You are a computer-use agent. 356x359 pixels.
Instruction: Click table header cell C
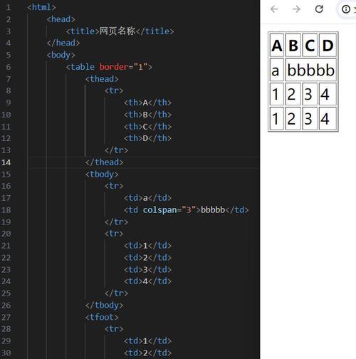[310, 45]
